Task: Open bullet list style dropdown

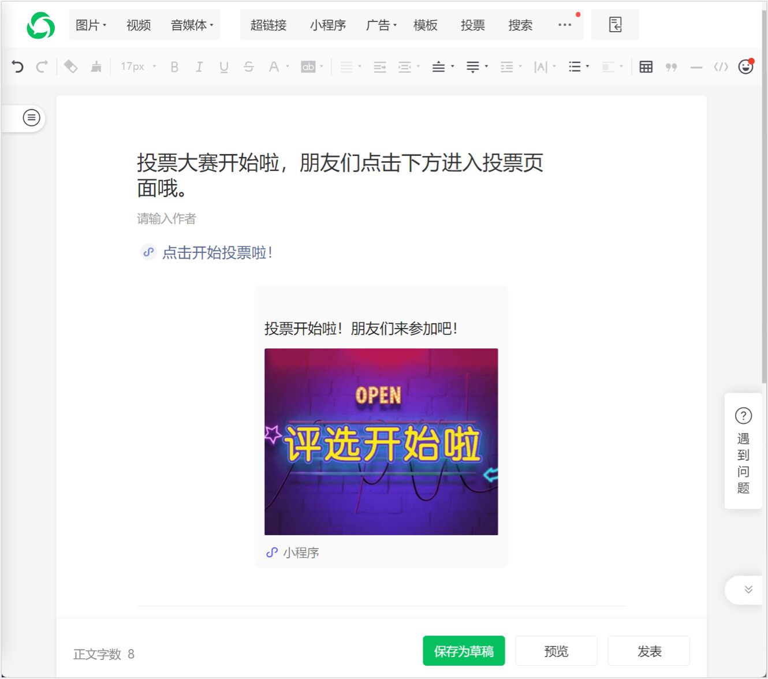Action: (579, 67)
